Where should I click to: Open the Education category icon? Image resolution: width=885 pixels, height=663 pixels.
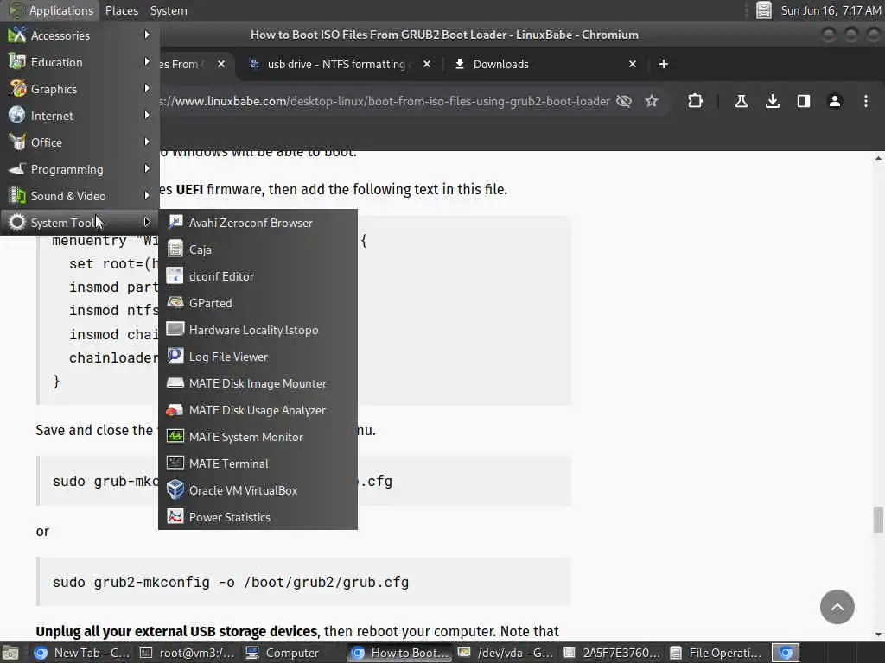click(x=17, y=62)
